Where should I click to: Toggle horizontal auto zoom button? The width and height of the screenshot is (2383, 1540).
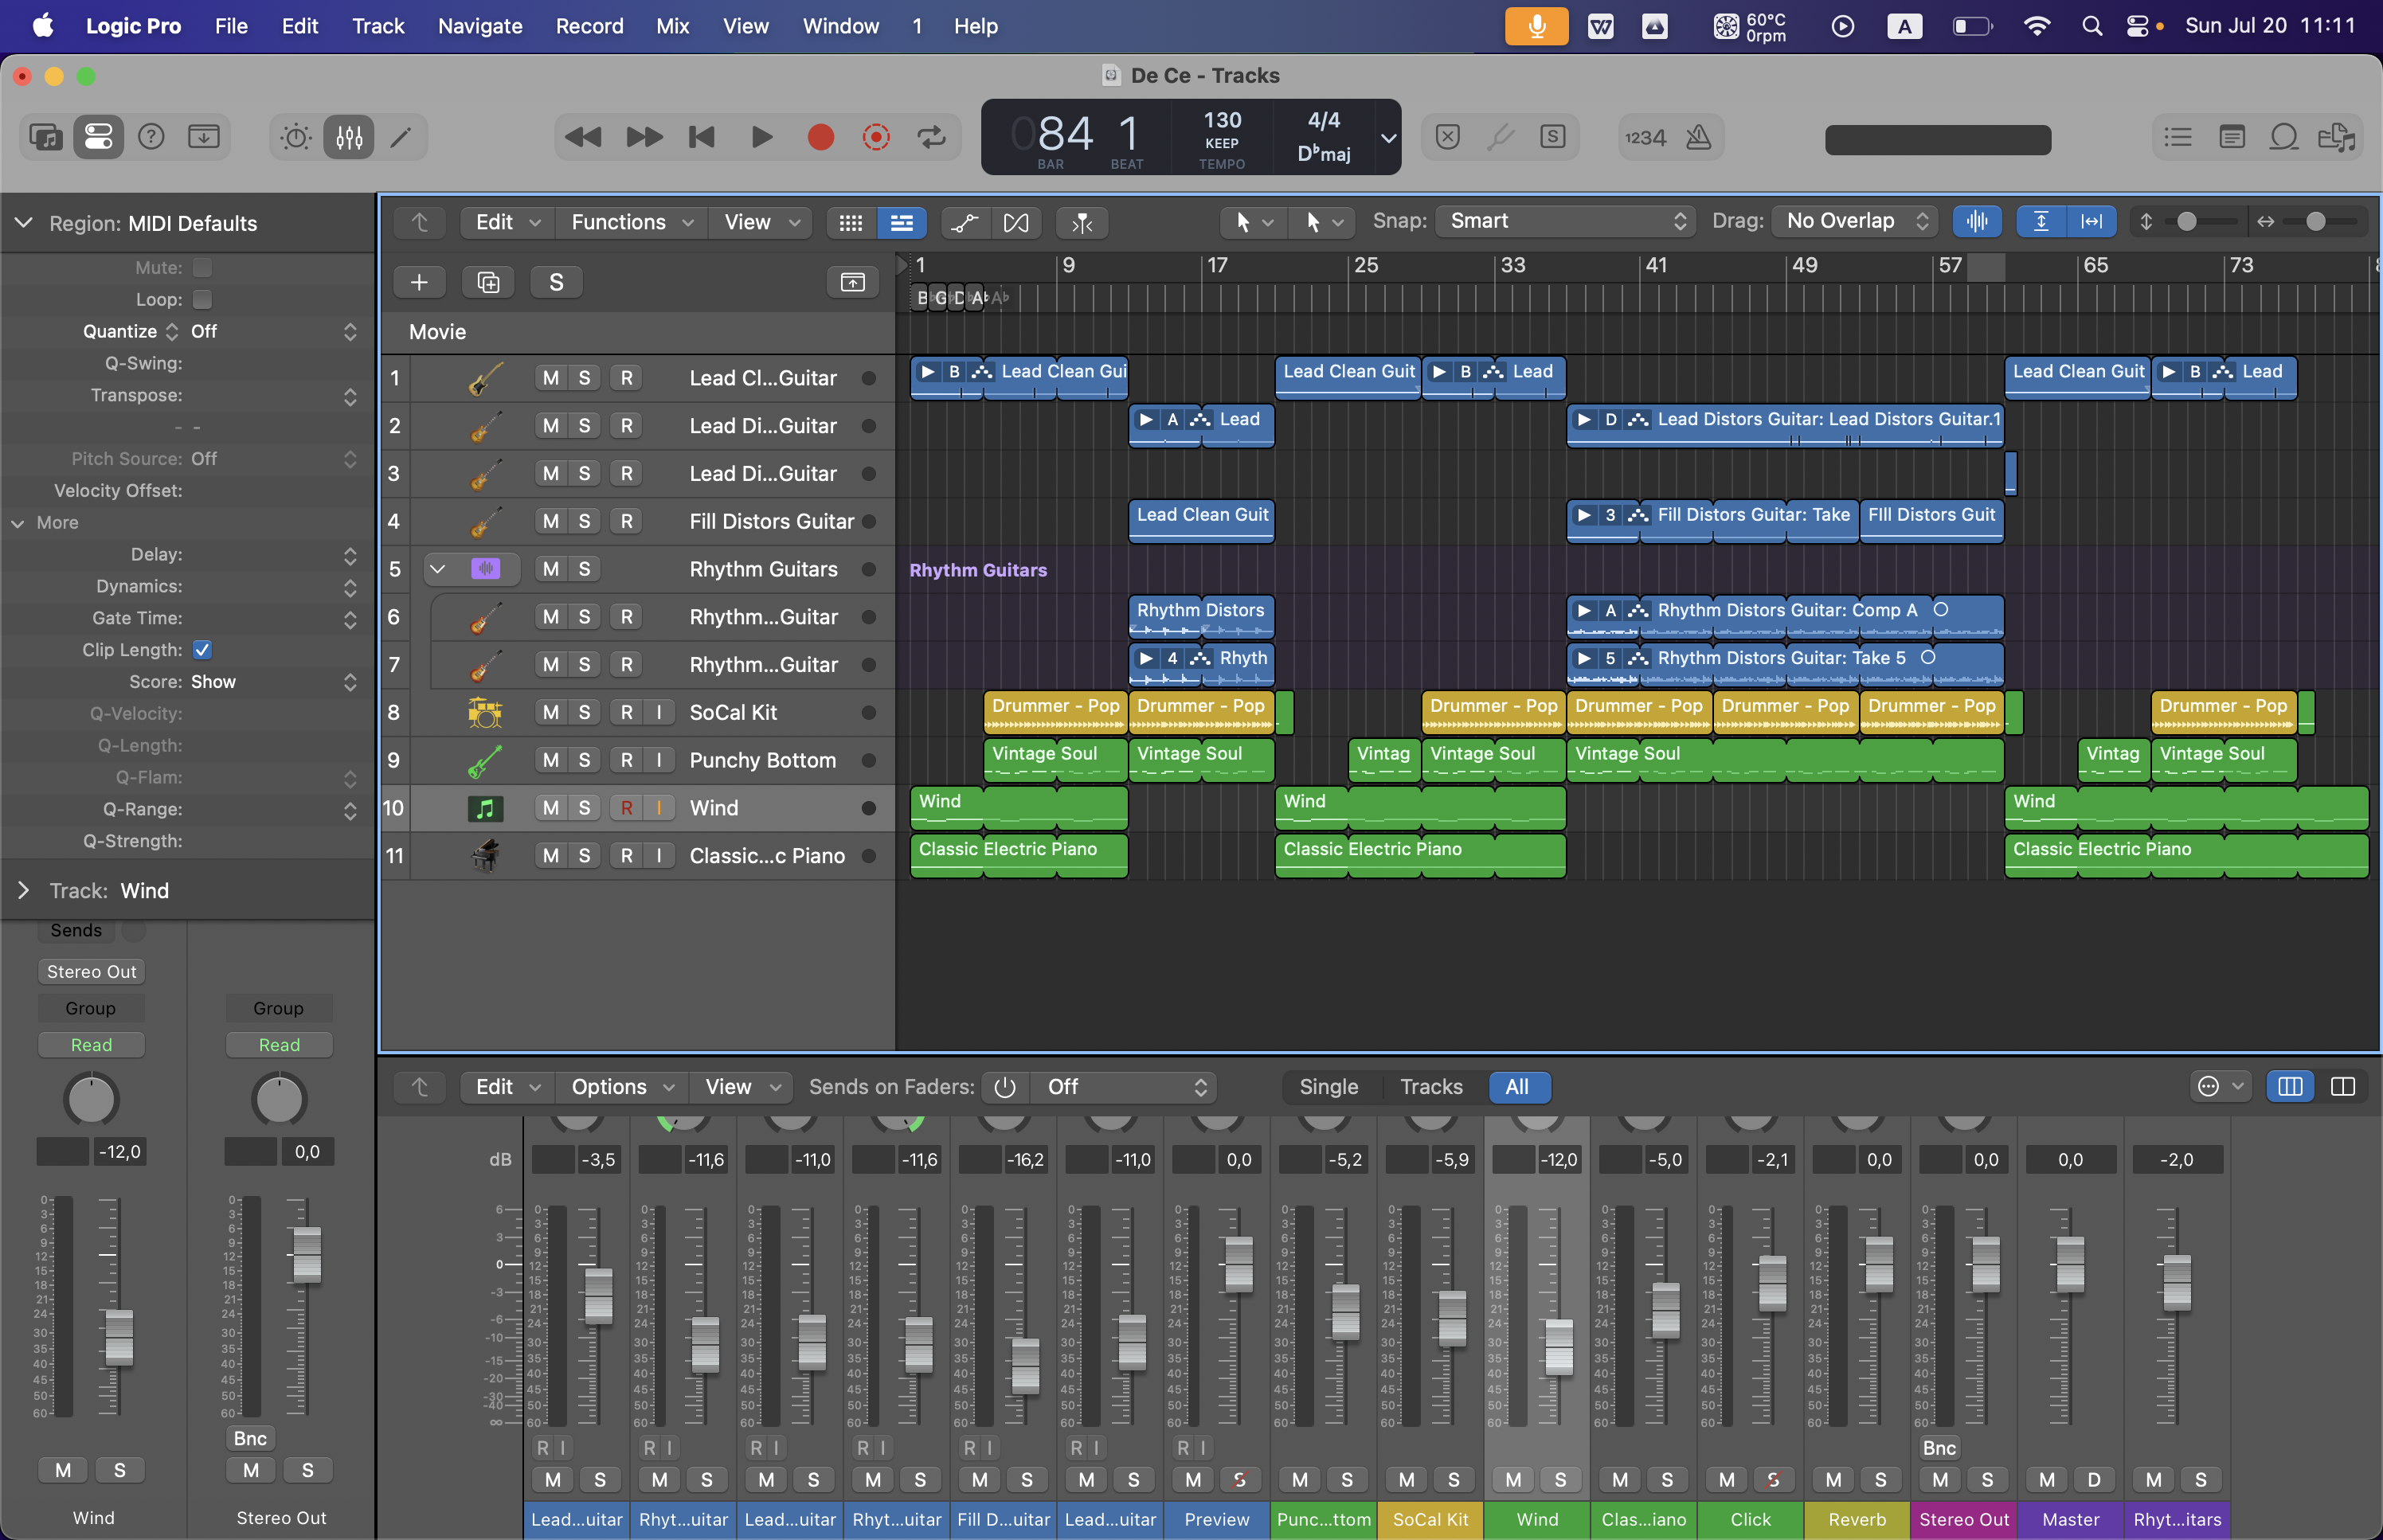tap(2091, 222)
